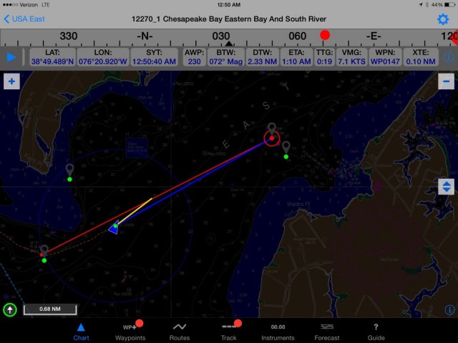Open the Guide help tab
This screenshot has width=458, height=343.
376,330
